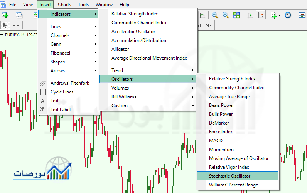
Task: Open the Help menu
Action: click(x=124, y=5)
